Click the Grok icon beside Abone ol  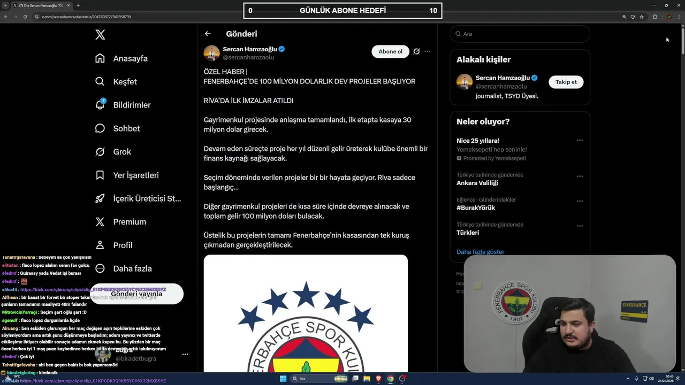click(416, 51)
